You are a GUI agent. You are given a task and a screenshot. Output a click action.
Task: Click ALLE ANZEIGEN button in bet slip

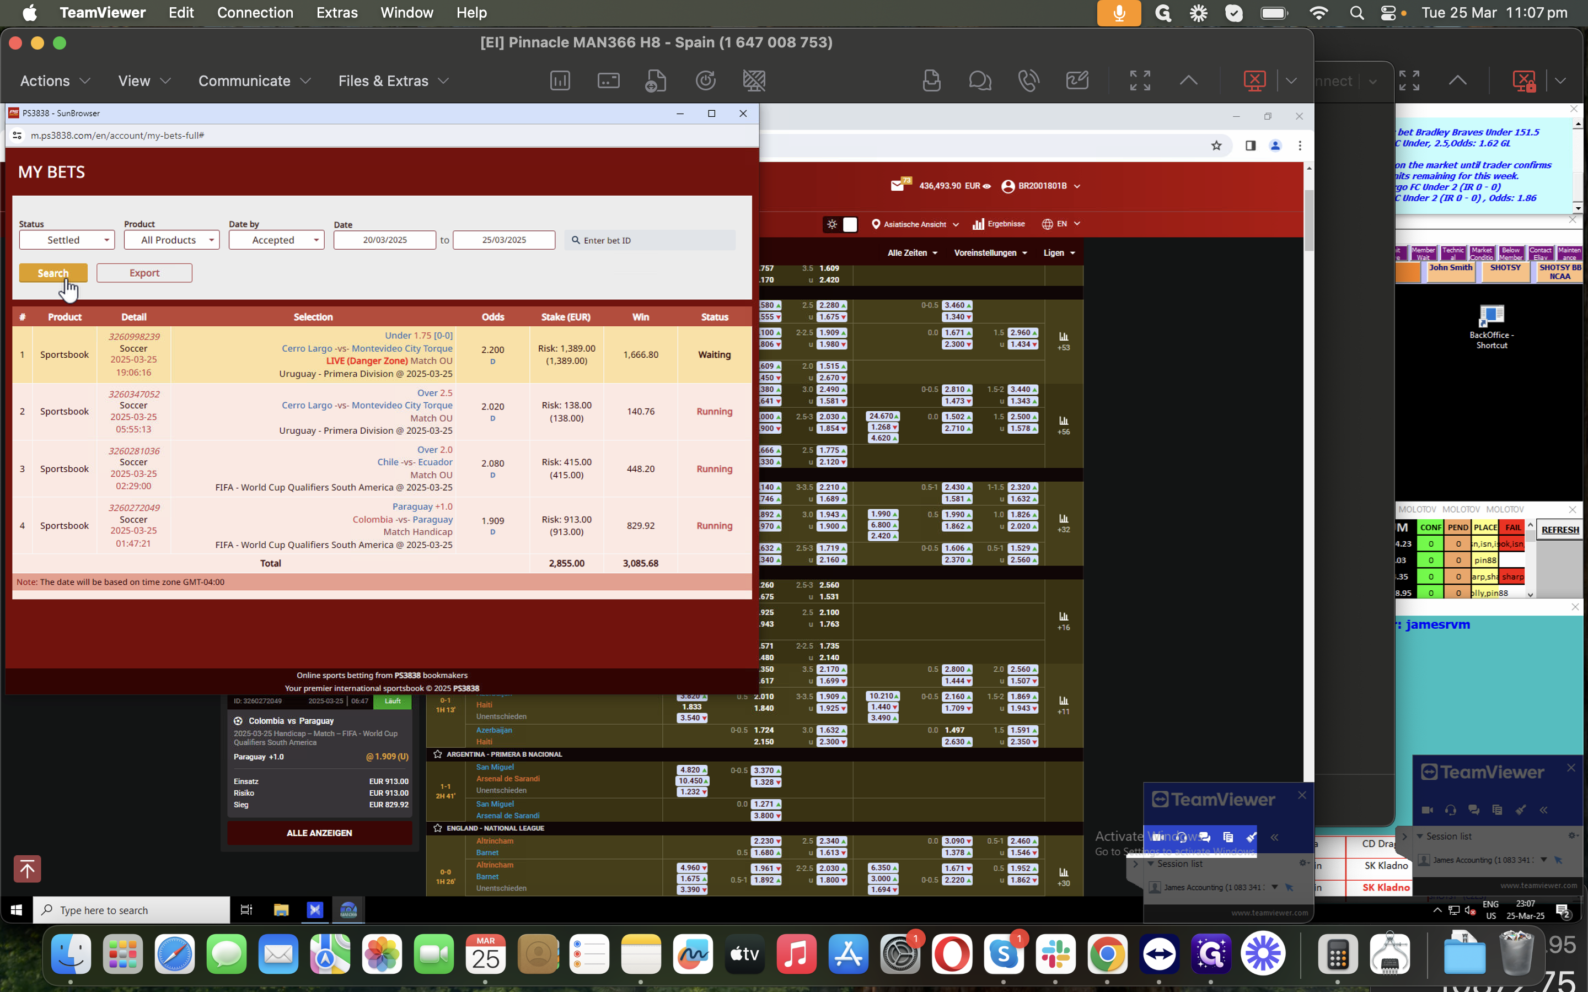pyautogui.click(x=320, y=833)
